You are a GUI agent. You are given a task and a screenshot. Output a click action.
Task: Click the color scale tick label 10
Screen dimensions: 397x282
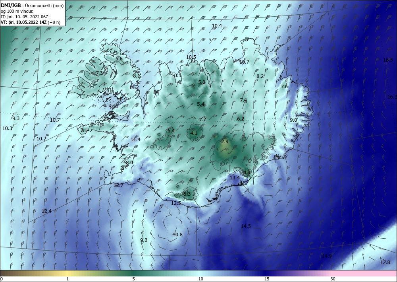coord(201,279)
